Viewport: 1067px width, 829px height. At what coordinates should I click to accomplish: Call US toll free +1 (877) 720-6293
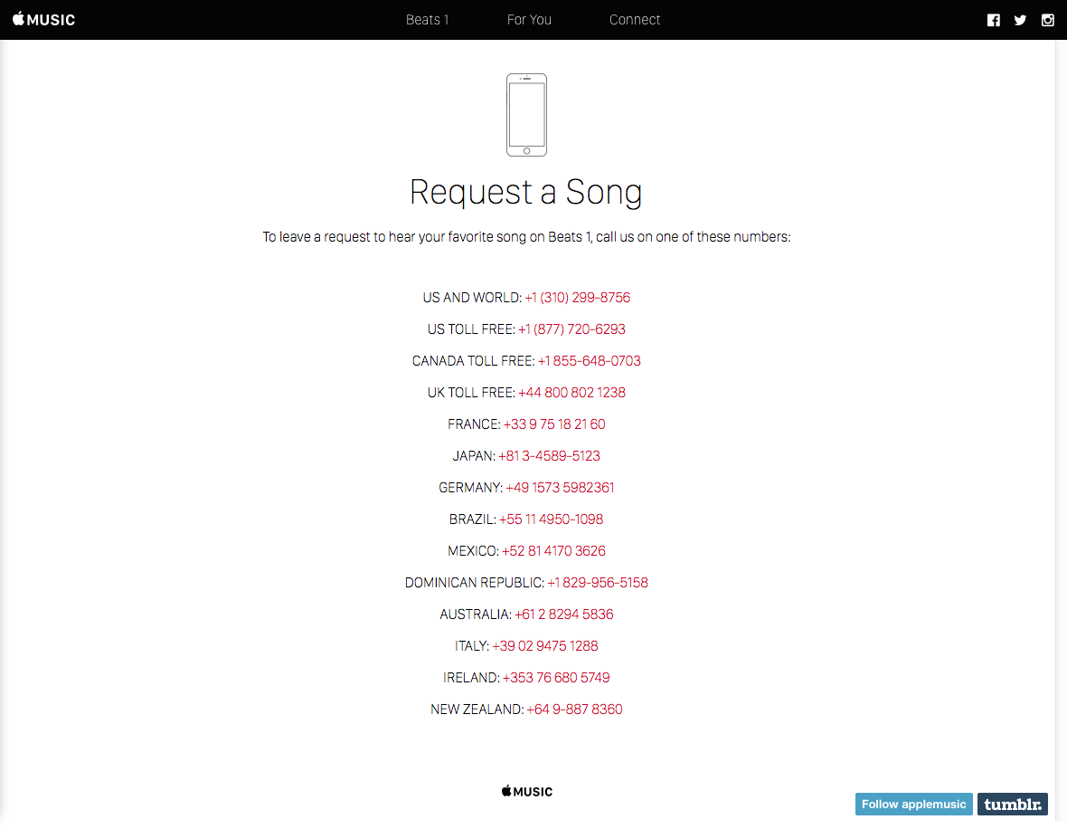click(571, 329)
